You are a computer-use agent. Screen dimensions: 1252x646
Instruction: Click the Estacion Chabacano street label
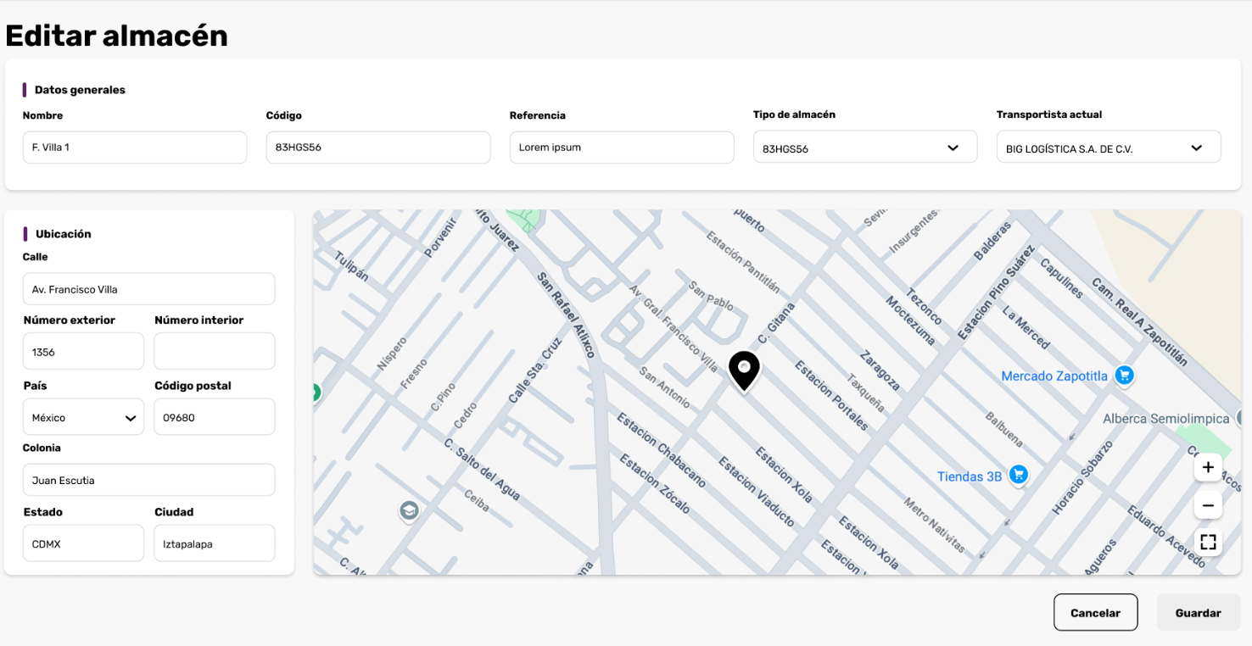[661, 449]
